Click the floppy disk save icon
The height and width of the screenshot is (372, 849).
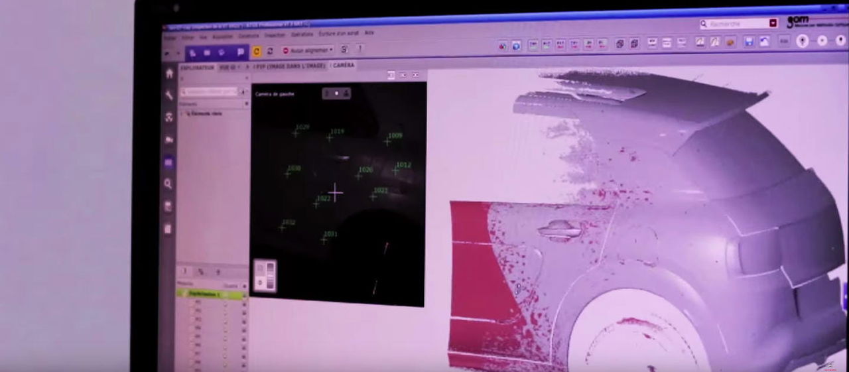(749, 42)
